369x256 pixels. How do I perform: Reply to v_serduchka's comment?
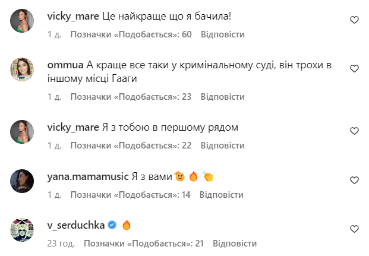coord(235,244)
